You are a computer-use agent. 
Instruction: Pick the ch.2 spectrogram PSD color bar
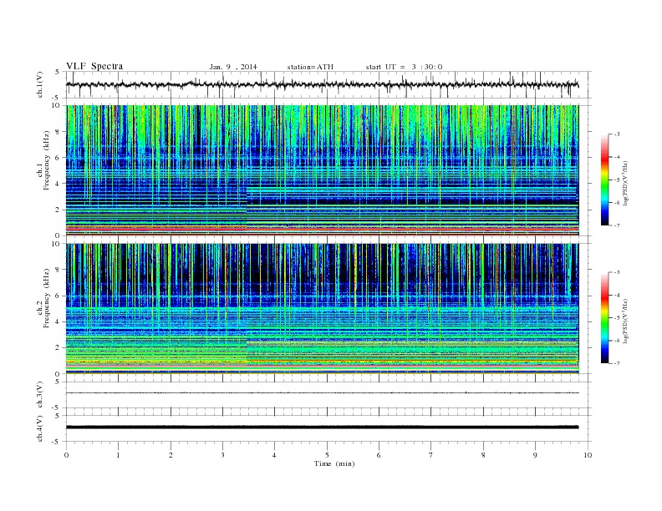[604, 318]
